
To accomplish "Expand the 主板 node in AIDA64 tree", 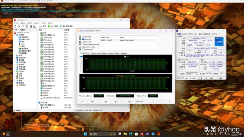I will coord(15,55).
